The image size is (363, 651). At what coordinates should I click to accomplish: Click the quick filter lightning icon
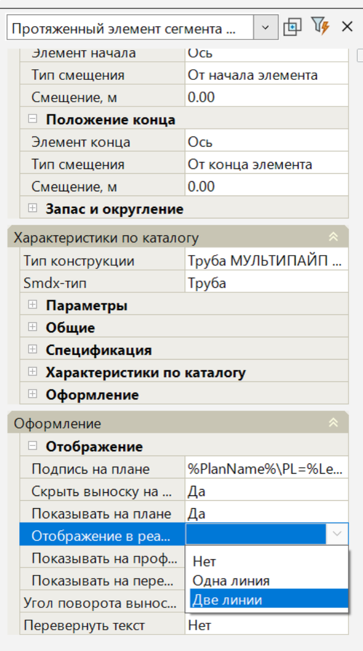(319, 27)
